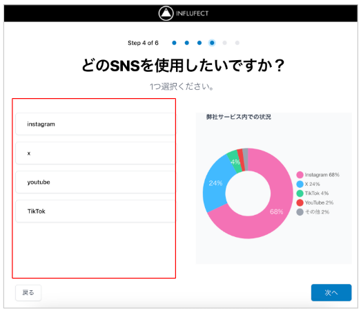This screenshot has width=361, height=313.
Task: Jump to the first step dot
Action: pyautogui.click(x=174, y=43)
